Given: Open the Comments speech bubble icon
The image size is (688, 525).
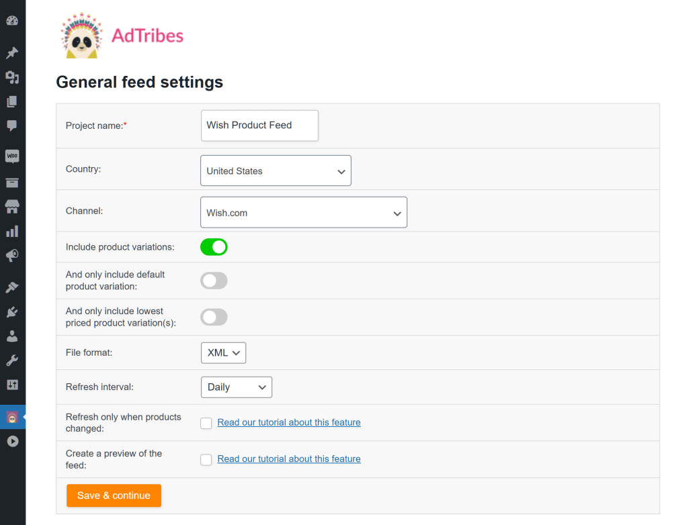Looking at the screenshot, I should [x=13, y=126].
